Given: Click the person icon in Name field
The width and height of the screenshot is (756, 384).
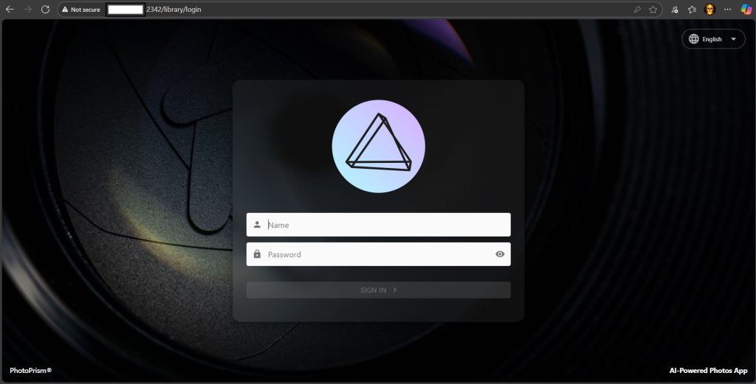Looking at the screenshot, I should click(257, 225).
